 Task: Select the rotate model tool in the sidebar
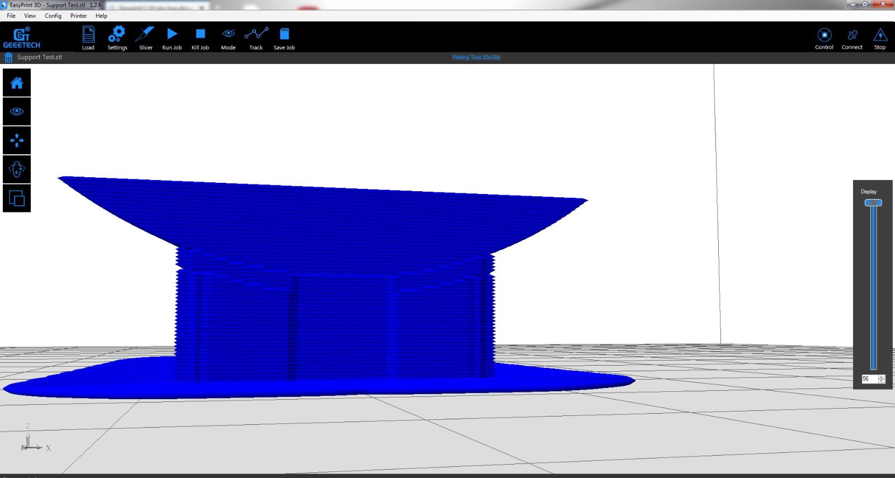pyautogui.click(x=17, y=169)
